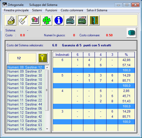Click the file box archive icon
The image size is (142, 138).
[11, 20]
